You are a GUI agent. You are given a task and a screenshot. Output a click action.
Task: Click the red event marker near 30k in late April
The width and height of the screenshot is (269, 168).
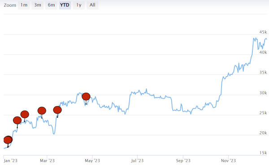point(86,96)
